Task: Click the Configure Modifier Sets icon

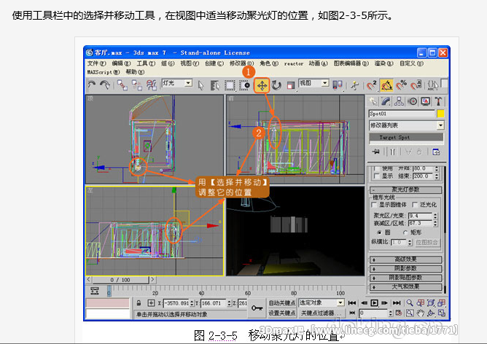Action: (x=436, y=152)
